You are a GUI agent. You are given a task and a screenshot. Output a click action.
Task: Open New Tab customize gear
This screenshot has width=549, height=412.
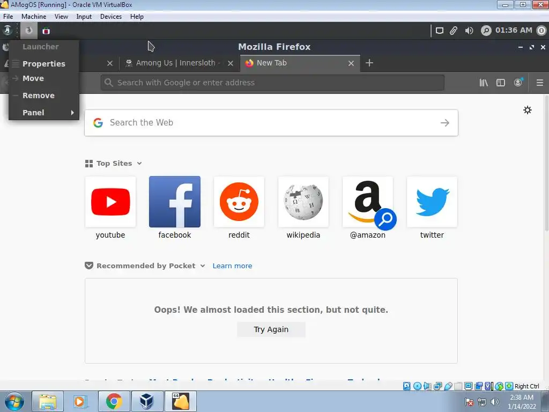[528, 110]
